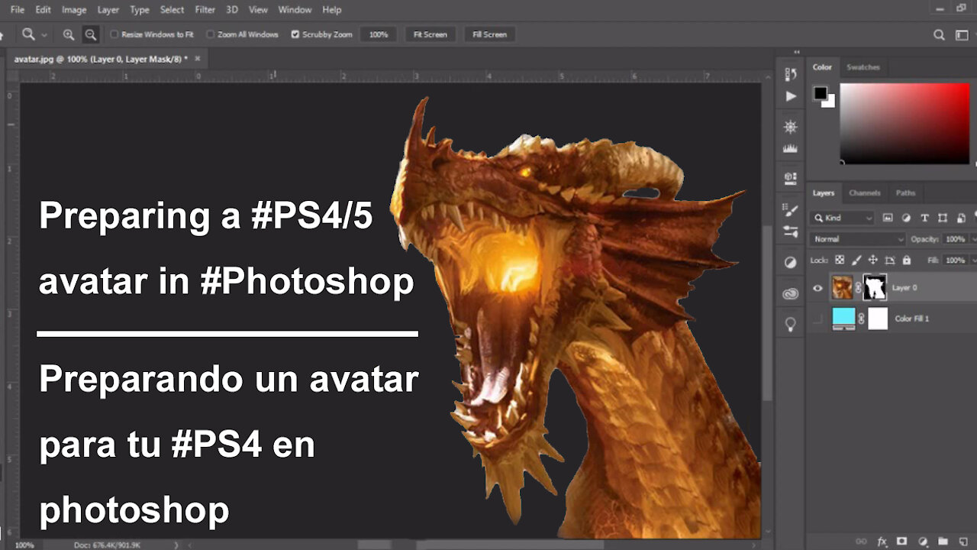This screenshot has height=550, width=977.
Task: Open the Brushes presets panel icon
Action: [790, 232]
